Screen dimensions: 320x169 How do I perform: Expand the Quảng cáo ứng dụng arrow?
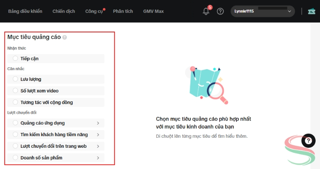point(98,123)
